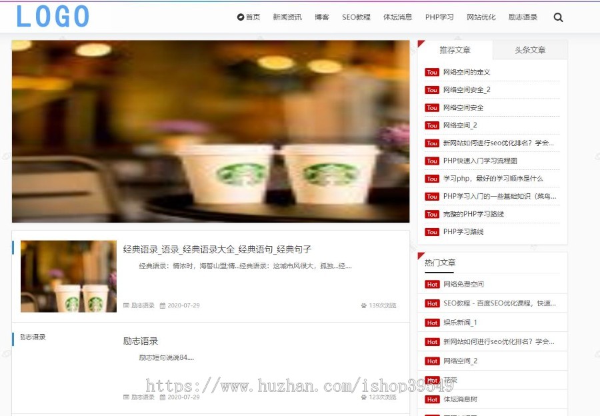Switch to the 推荐文章 tab
Image resolution: width=600 pixels, height=416 pixels.
[455, 50]
